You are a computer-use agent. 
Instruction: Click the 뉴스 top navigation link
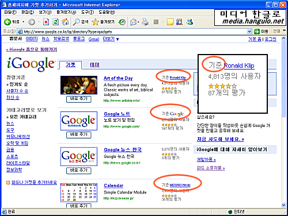pyautogui.click(x=46, y=38)
